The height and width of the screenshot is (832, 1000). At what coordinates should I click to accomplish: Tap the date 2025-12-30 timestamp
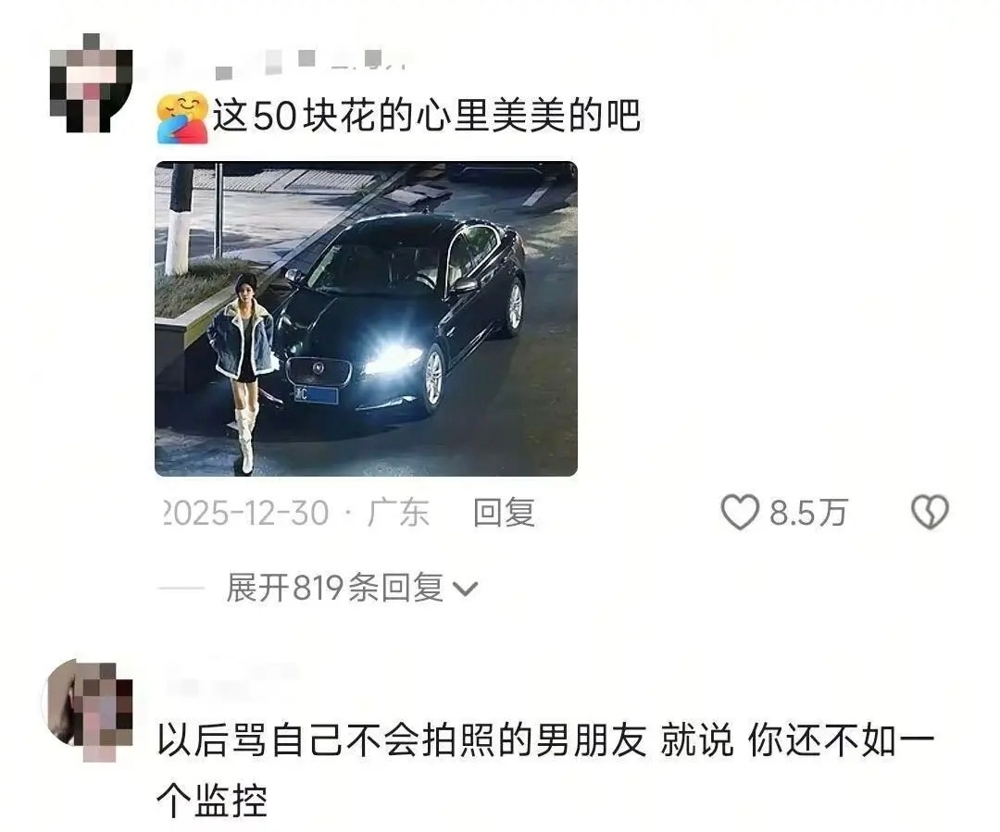pyautogui.click(x=246, y=513)
